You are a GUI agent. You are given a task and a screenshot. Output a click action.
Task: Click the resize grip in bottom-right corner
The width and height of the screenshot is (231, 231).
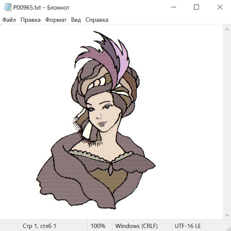pos(228,228)
